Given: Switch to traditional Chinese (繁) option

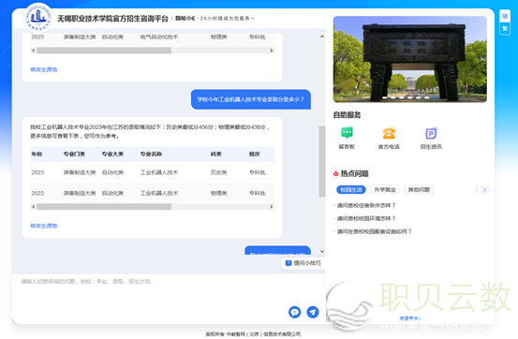Looking at the screenshot, I should tap(505, 29).
